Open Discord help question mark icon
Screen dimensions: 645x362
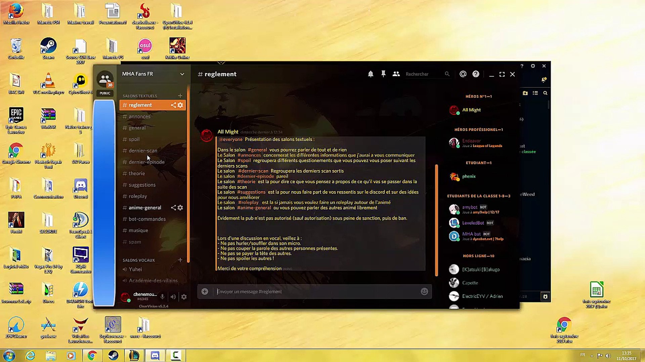coord(476,74)
